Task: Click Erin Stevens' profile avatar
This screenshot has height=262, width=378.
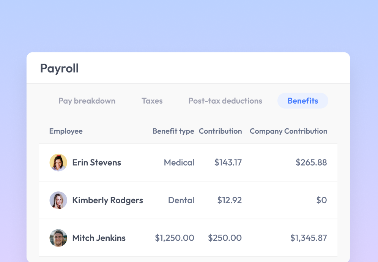Action: click(58, 162)
